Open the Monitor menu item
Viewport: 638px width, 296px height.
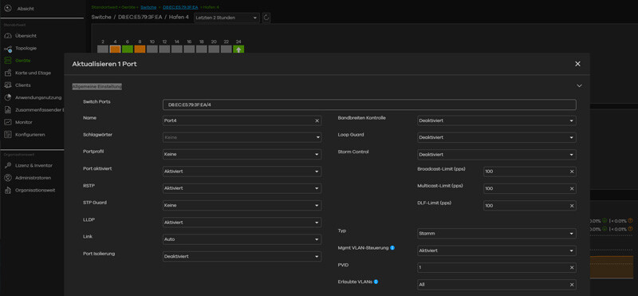(x=24, y=122)
